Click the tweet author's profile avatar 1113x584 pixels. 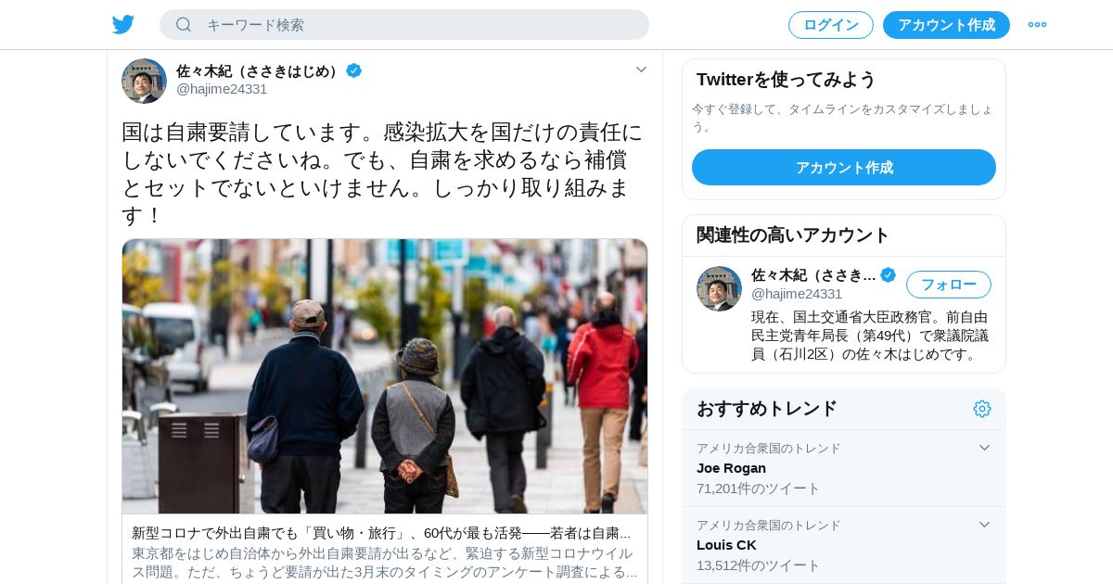[x=144, y=82]
